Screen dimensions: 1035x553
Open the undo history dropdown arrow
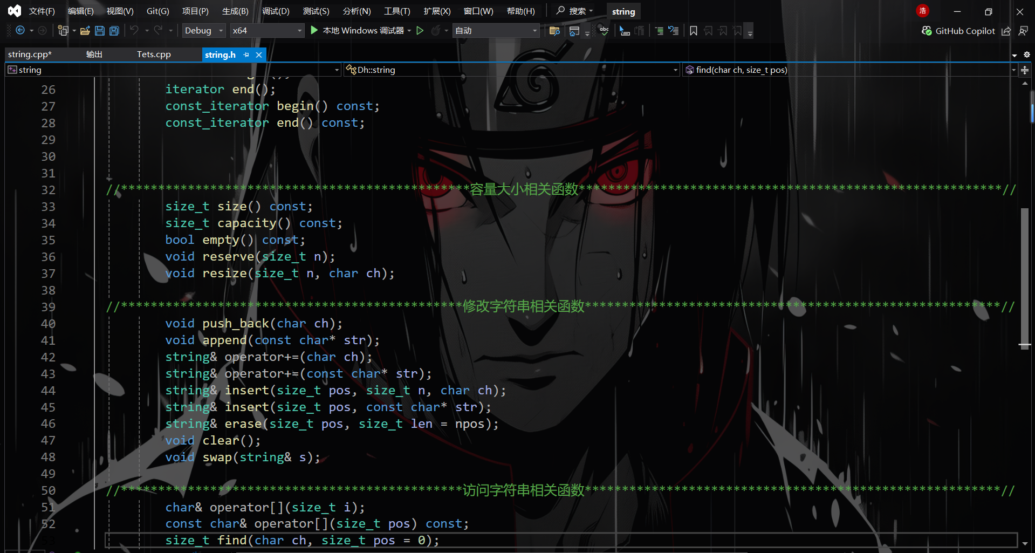coord(147,31)
